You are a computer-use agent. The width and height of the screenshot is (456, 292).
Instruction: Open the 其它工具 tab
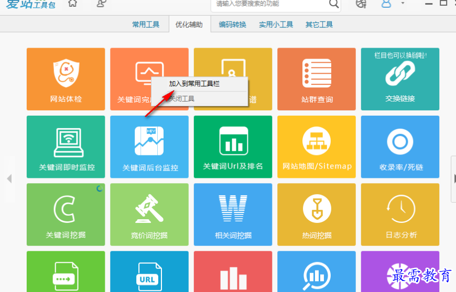click(x=319, y=25)
